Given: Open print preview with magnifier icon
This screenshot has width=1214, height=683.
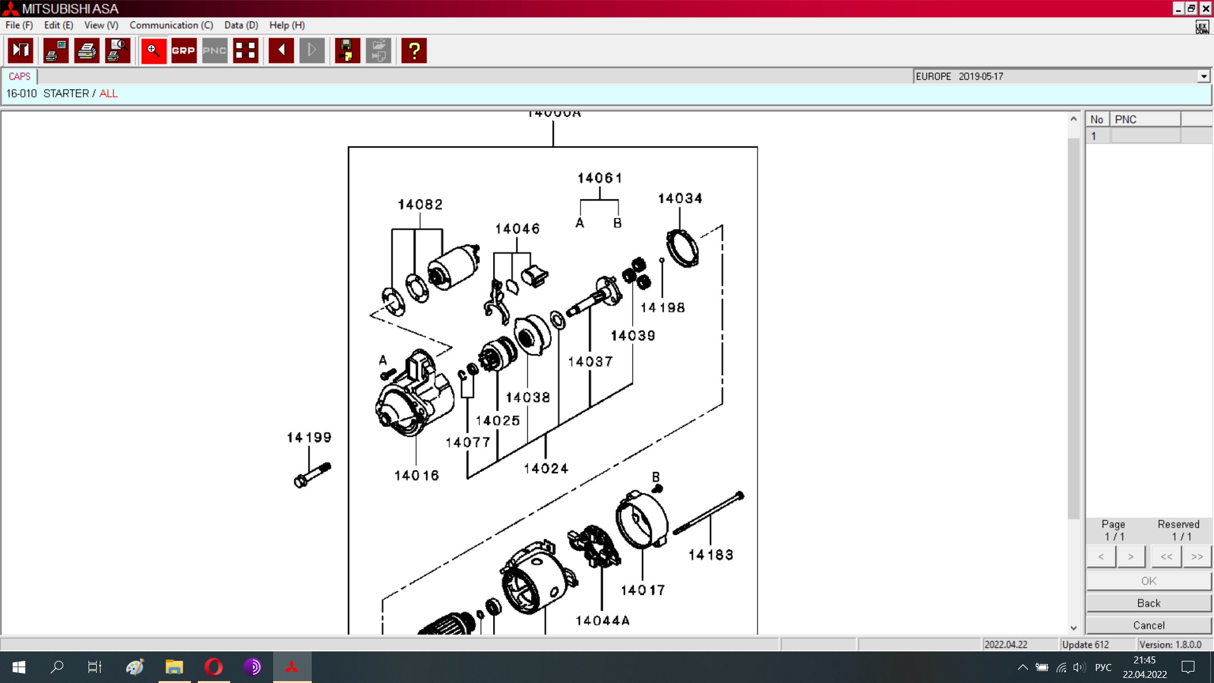Looking at the screenshot, I should point(118,51).
